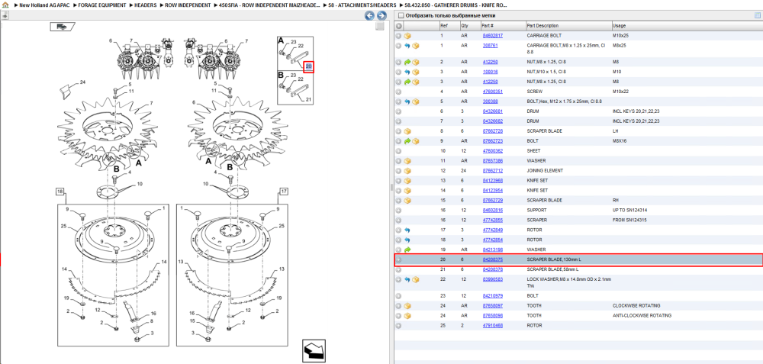This screenshot has height=364, width=763.
Task: Click the box icon for part 87658097 TOOTH
Action: pyautogui.click(x=407, y=305)
